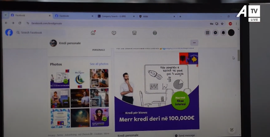
Task: Click the Advertising footer link
Action: point(71,134)
